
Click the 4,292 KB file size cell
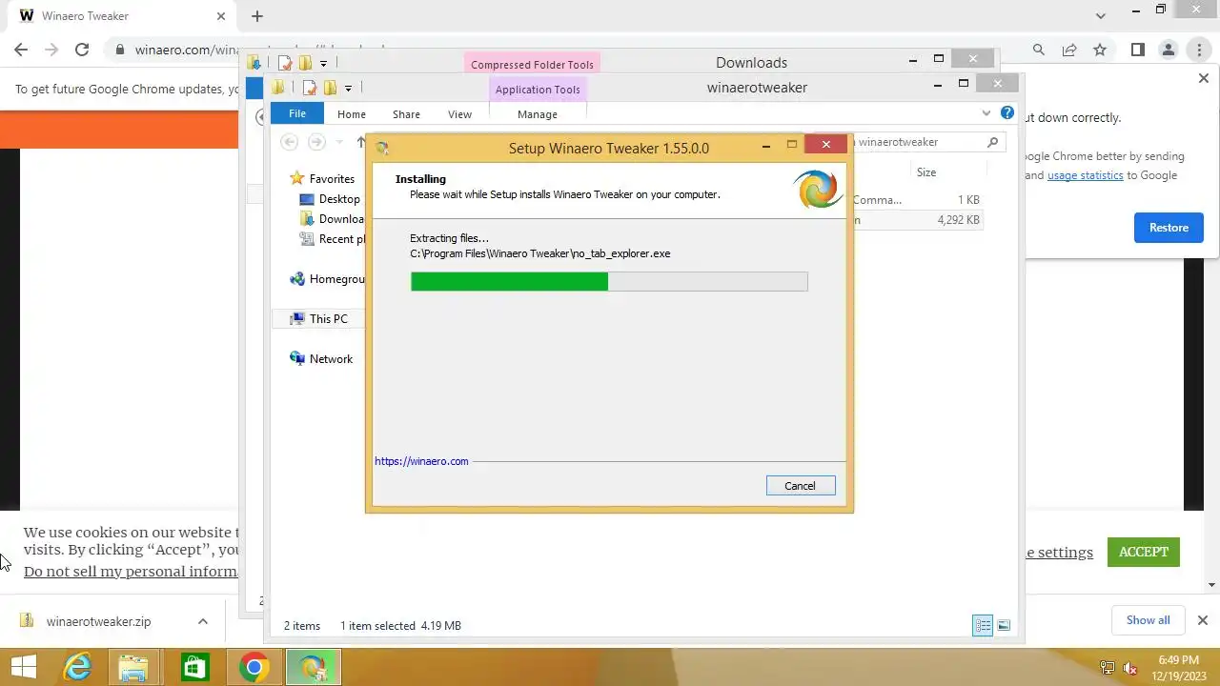pos(958,220)
